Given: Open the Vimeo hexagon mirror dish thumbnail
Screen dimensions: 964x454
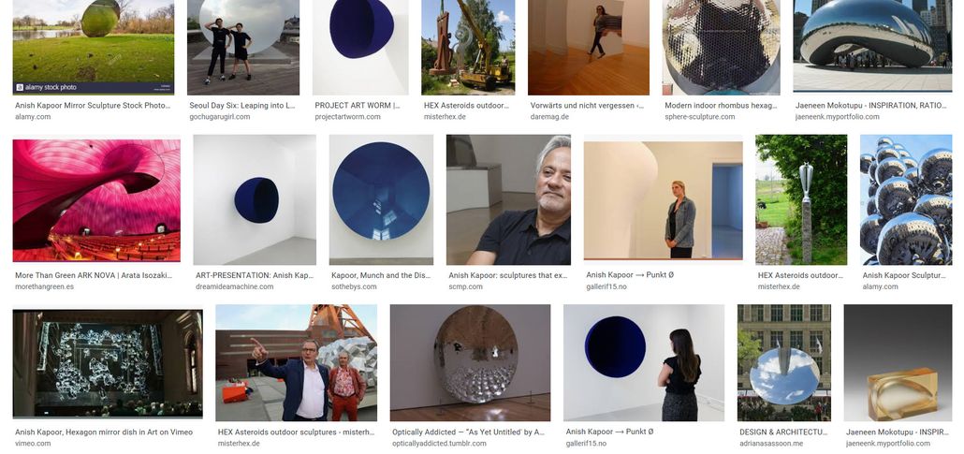Looking at the screenshot, I should [x=108, y=361].
